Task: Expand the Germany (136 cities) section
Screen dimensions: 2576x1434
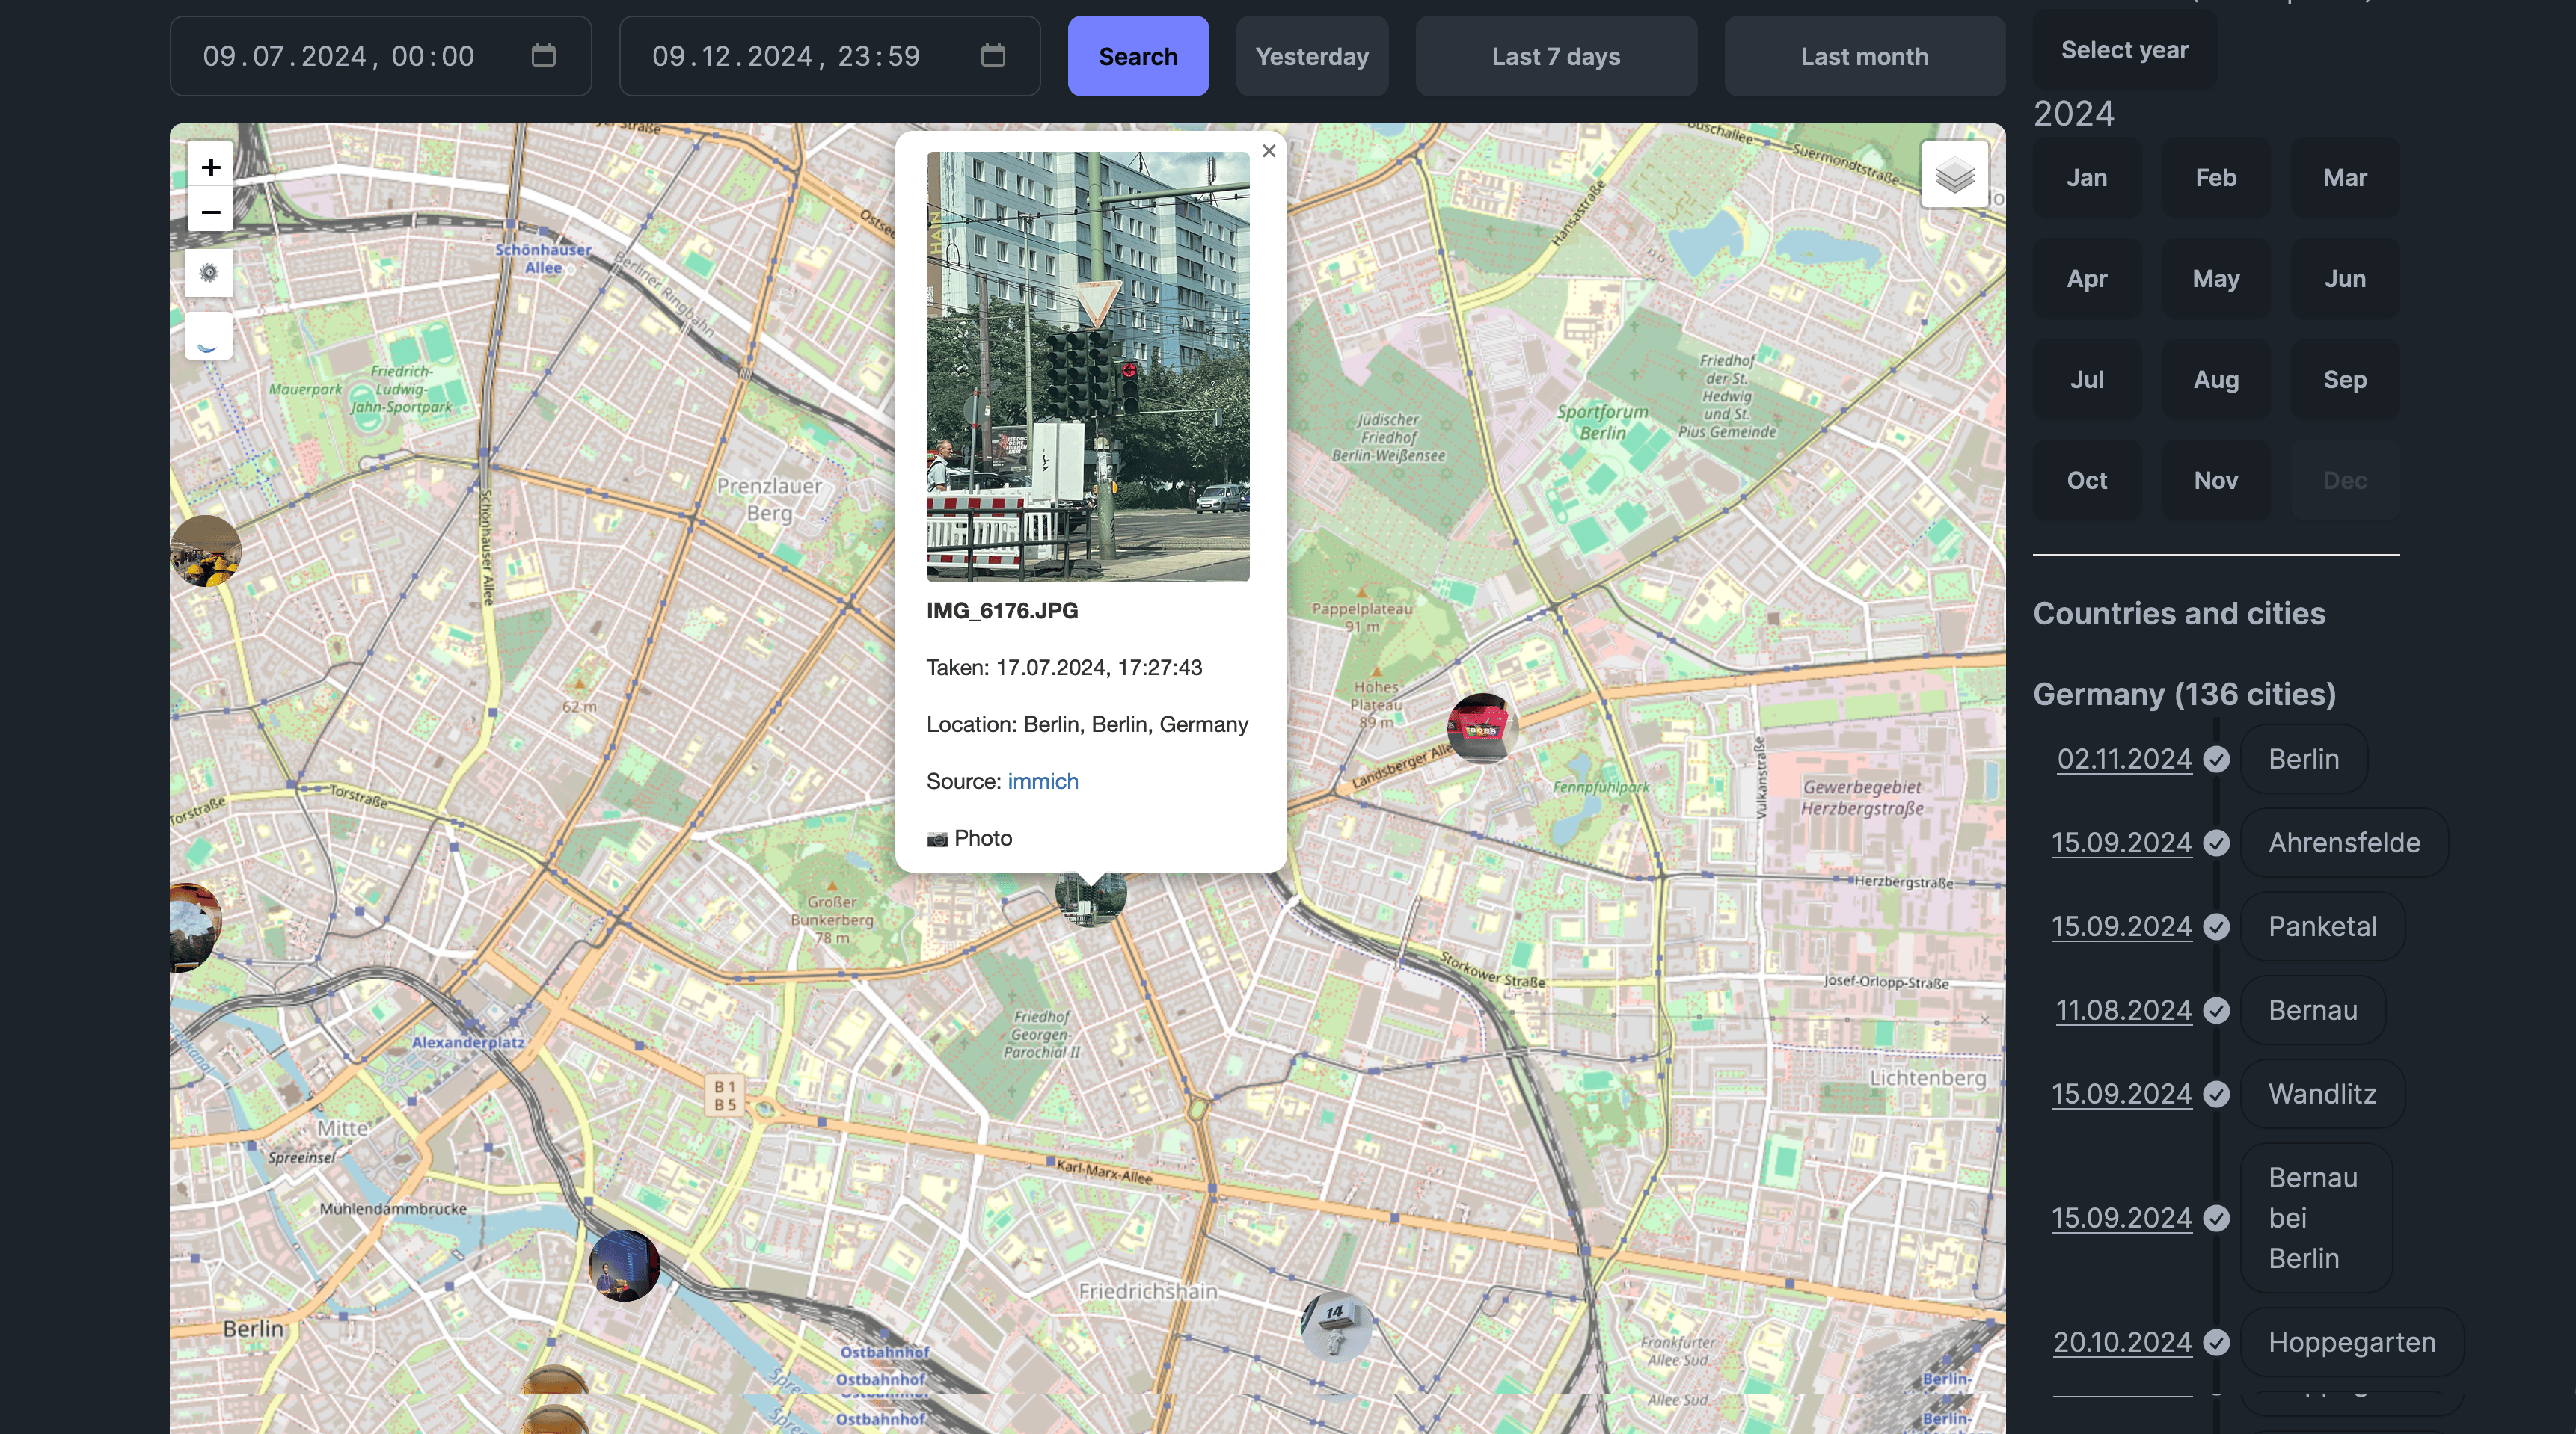Action: [2184, 694]
